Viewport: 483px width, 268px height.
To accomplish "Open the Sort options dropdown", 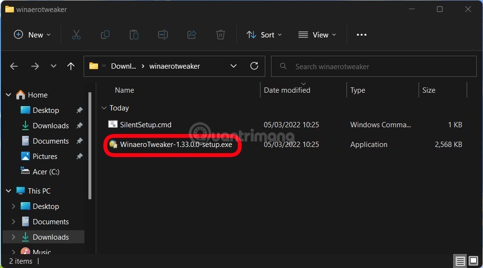I will tap(264, 35).
